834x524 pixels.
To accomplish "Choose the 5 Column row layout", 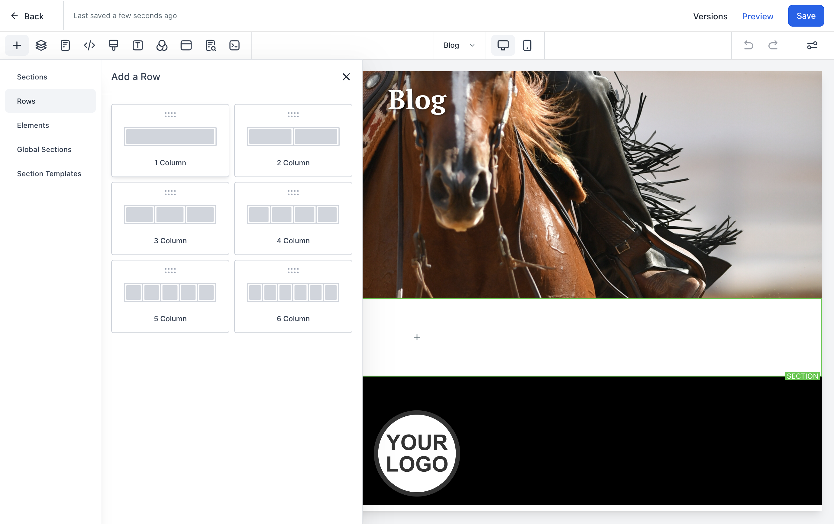I will tap(170, 296).
